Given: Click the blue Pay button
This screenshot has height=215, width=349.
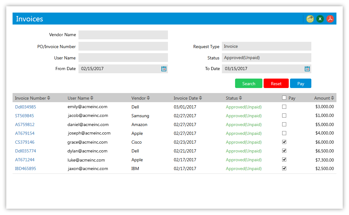Looking at the screenshot, I should [300, 83].
